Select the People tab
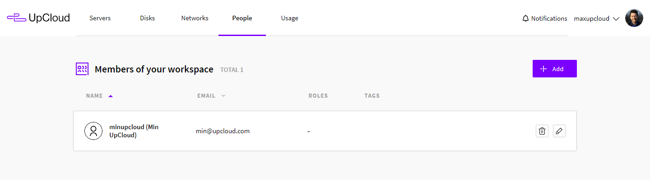Screen dimensions: 650x180 pyautogui.click(x=242, y=18)
